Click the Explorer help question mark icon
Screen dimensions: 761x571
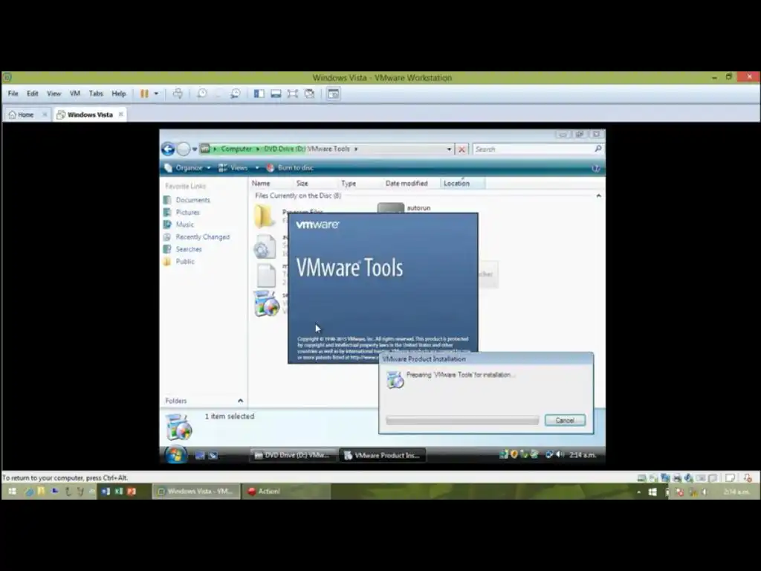click(596, 168)
